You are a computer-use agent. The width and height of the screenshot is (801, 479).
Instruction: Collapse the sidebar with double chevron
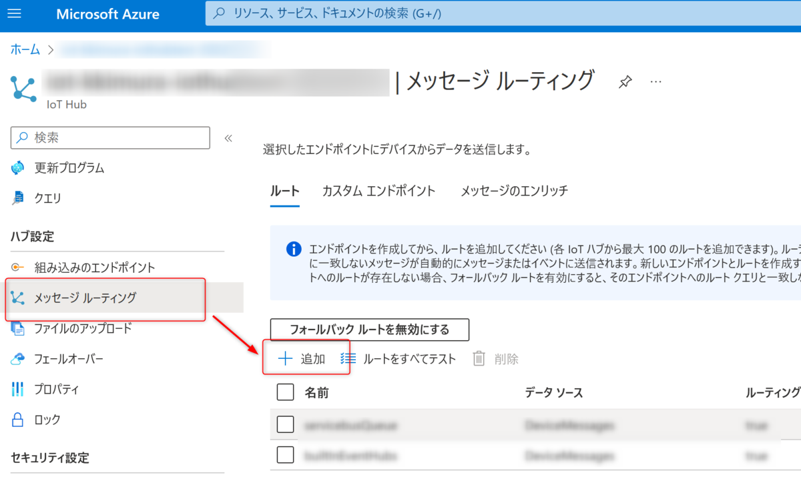(x=228, y=138)
